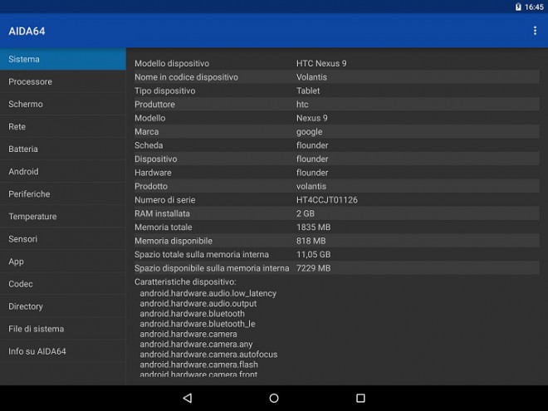Select the 7229 MB value
548x411 pixels.
[x=314, y=267]
